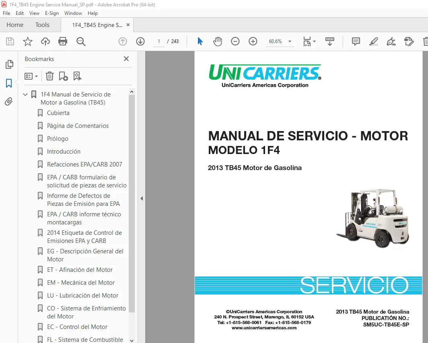Click the read mode keyboard icon
Image resolution: width=428 pixels, height=343 pixels.
(x=330, y=41)
